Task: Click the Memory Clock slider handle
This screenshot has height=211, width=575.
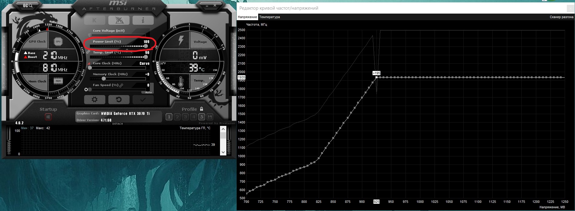Action: [104, 78]
